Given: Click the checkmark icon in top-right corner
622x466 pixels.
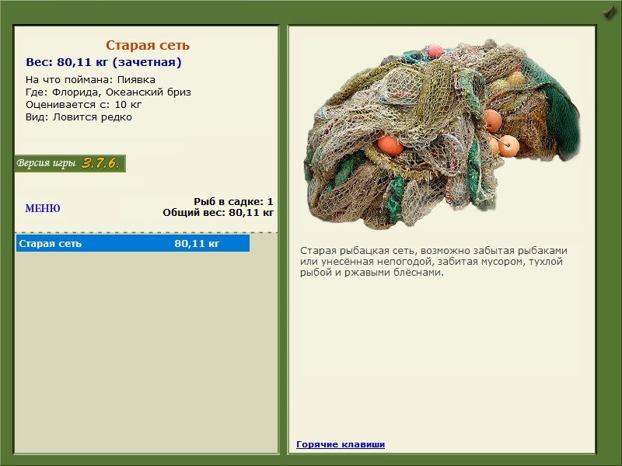Looking at the screenshot, I should tap(610, 11).
